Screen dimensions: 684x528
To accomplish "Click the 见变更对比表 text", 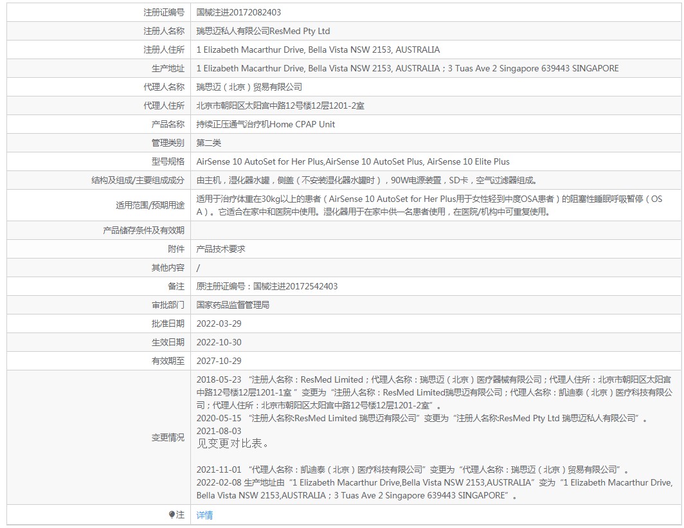I will 233,444.
